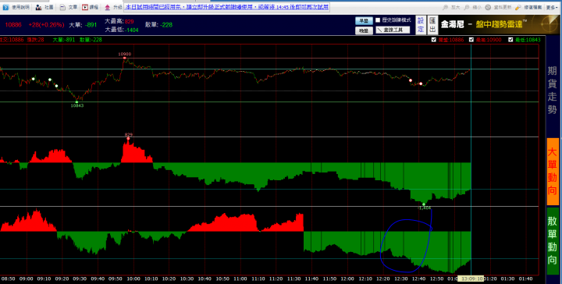The height and width of the screenshot is (284, 562).
Task: Switch to the 晚盤 night session
Action: [x=364, y=30]
